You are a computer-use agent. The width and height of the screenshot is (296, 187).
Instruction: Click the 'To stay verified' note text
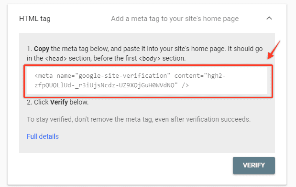(139, 119)
